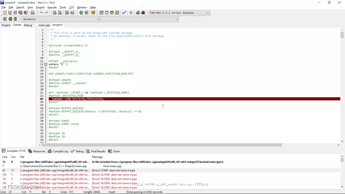Open the (globals) scope dropdown
345x194 pixels.
(61, 19)
